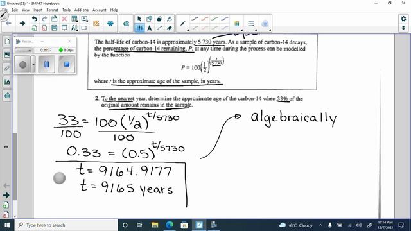
Task: Open the File menu
Action: [4, 10]
